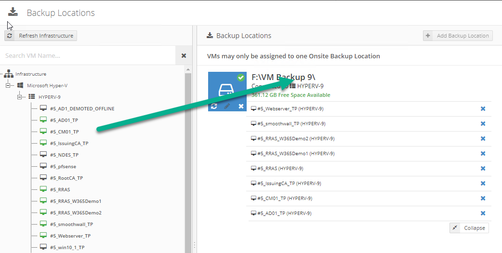
Task: Select #5_RootCA_TP VM in tree
Action: point(66,178)
